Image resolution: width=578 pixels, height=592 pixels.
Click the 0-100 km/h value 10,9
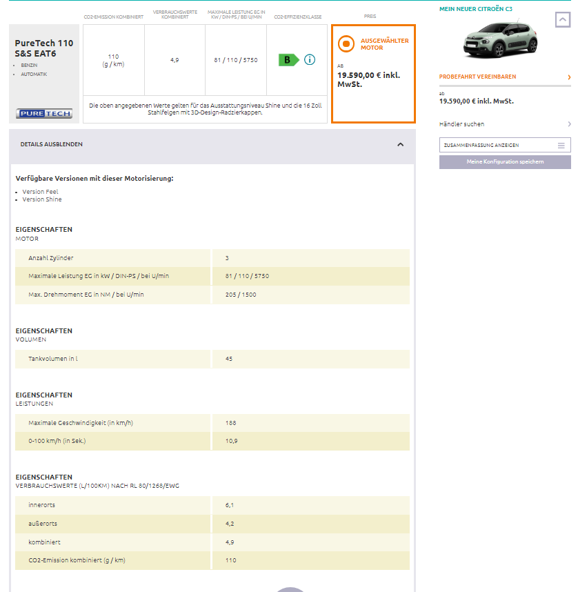[232, 441]
